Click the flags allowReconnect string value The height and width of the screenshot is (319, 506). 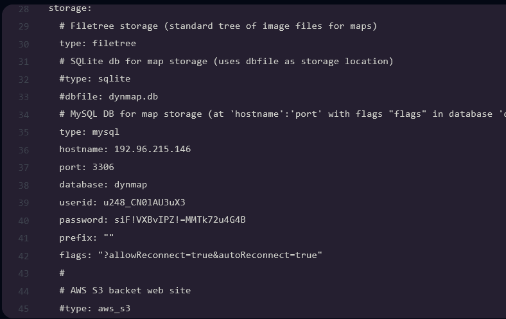pos(209,255)
